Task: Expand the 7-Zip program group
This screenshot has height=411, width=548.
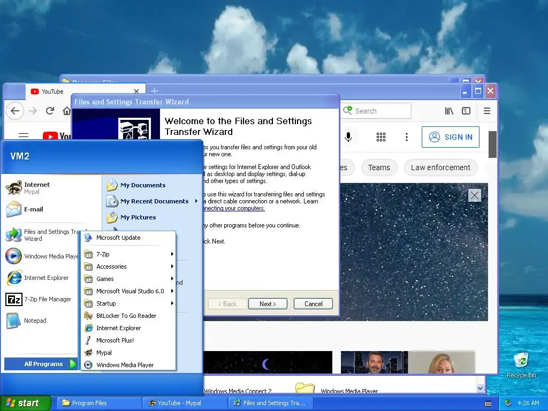Action: [128, 254]
